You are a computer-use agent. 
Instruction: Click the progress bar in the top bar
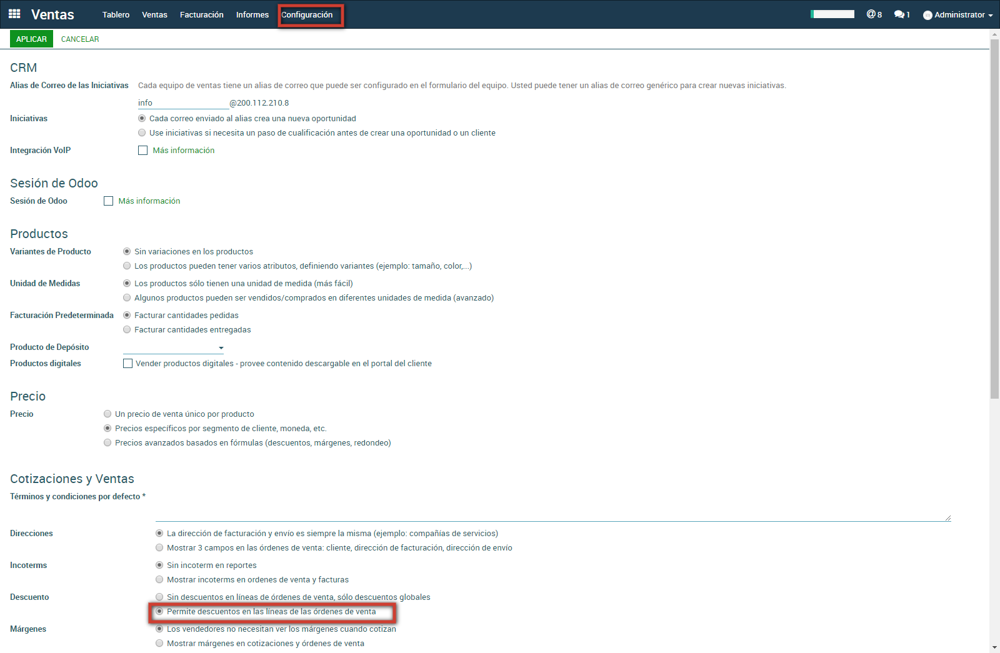coord(832,14)
